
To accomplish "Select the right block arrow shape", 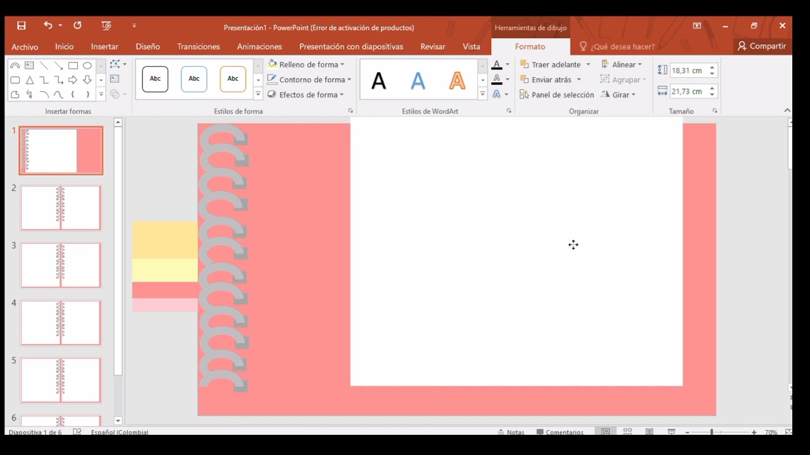I will pos(73,80).
